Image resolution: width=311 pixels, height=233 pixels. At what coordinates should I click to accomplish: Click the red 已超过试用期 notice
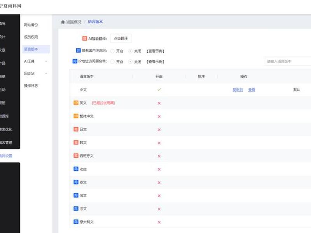point(103,103)
